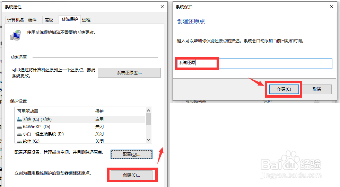Click the E: drive icon
Viewport: 340px width, 187px height.
click(x=19, y=134)
